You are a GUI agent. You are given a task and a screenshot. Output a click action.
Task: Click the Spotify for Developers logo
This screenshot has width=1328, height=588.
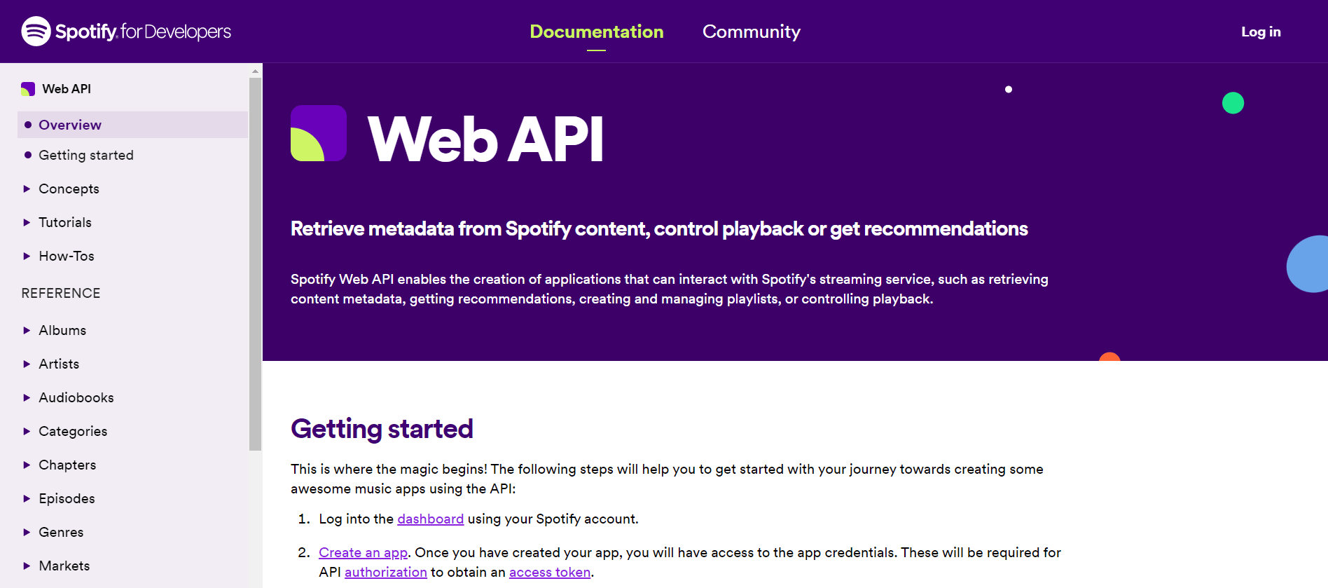tap(126, 32)
